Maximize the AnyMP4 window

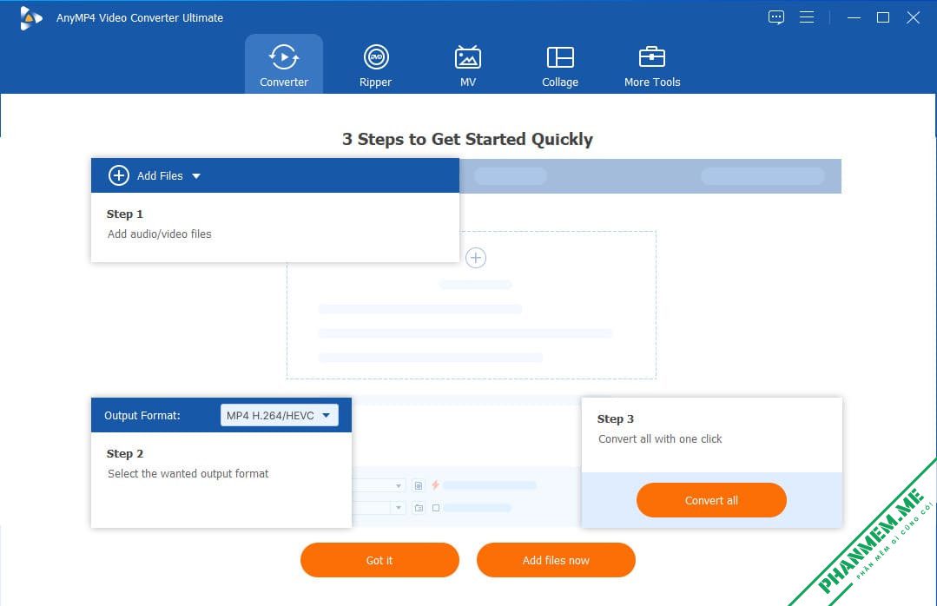tap(882, 17)
